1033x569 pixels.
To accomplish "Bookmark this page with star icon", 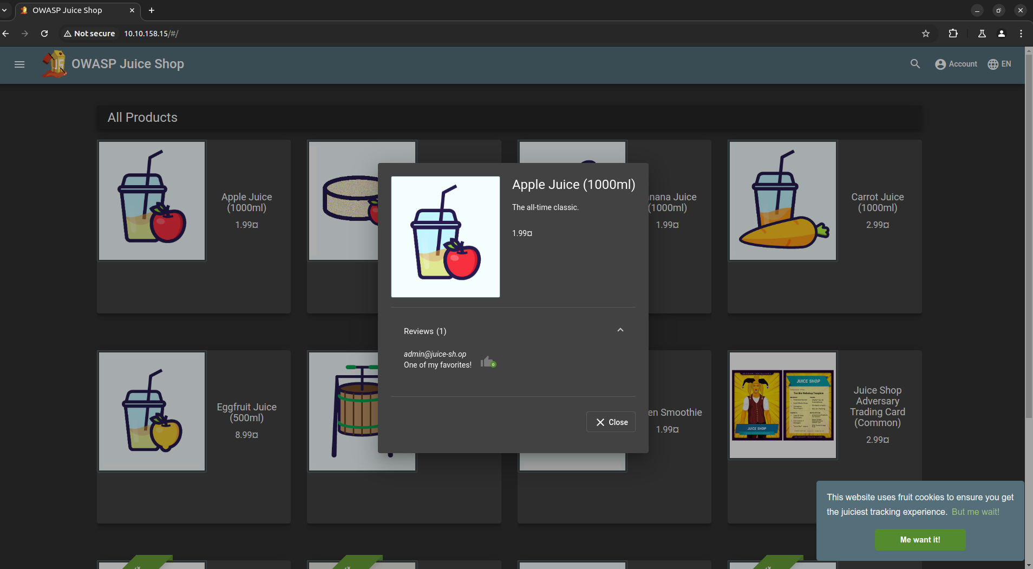I will click(x=926, y=34).
